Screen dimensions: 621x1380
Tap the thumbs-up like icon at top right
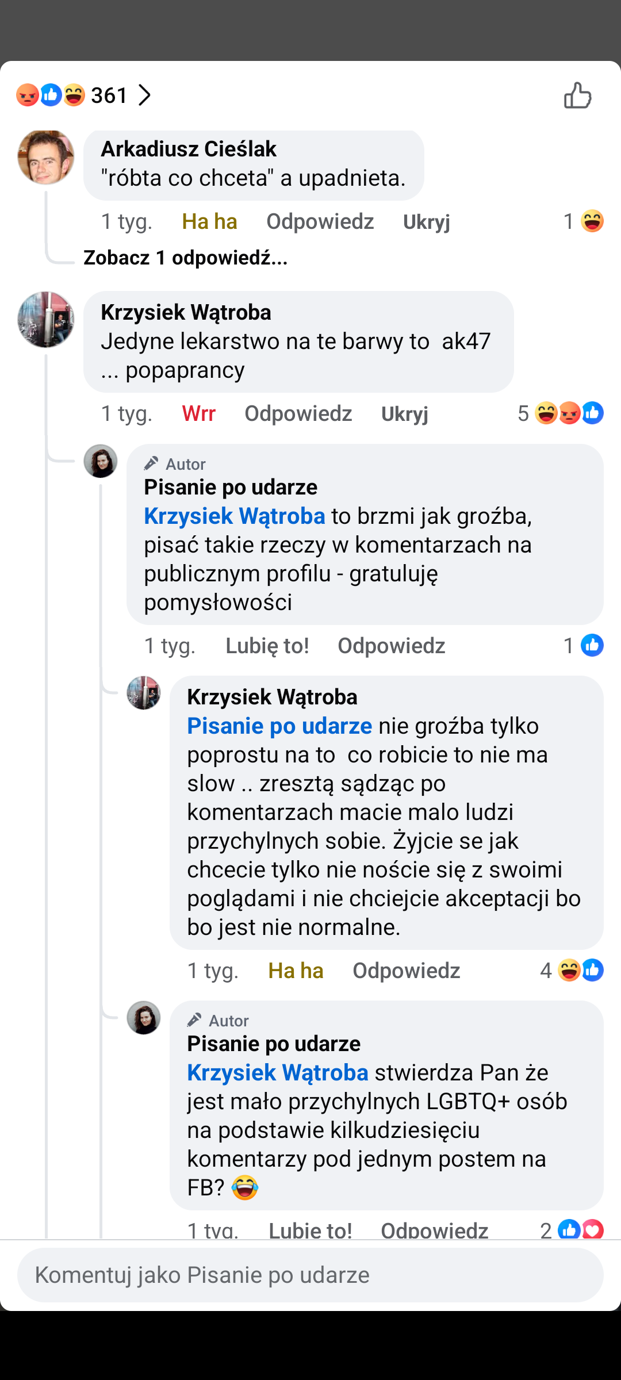(577, 95)
